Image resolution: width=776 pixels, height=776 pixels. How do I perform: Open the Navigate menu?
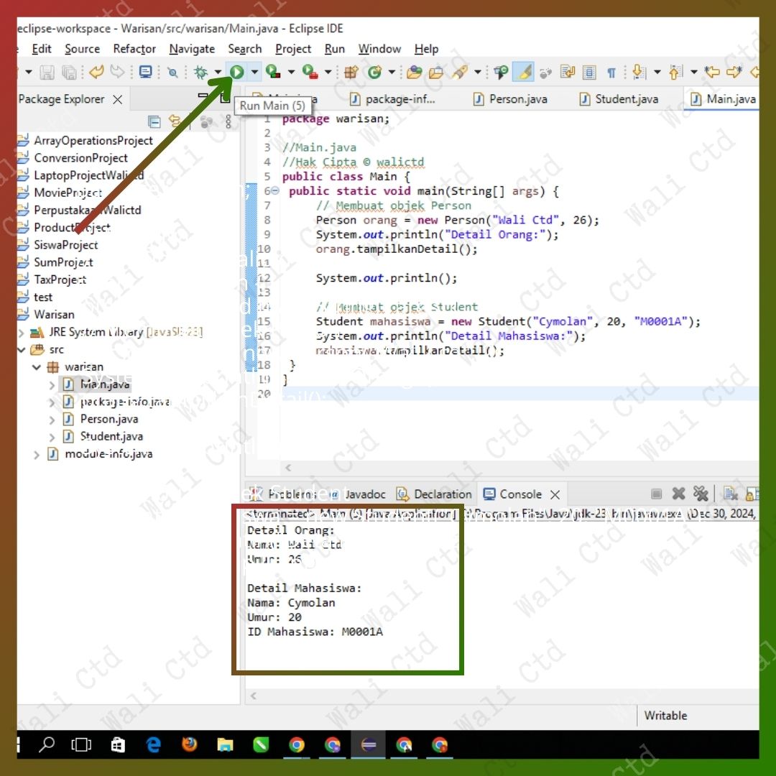[192, 49]
